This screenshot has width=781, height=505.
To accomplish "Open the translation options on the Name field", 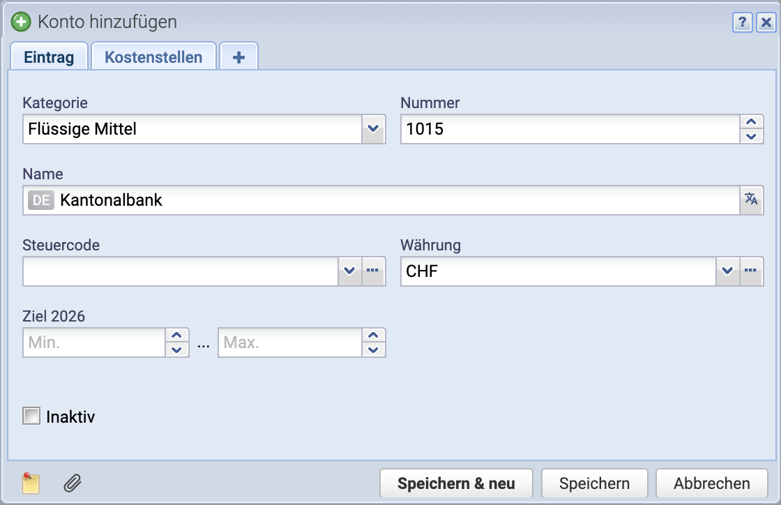I will [752, 200].
